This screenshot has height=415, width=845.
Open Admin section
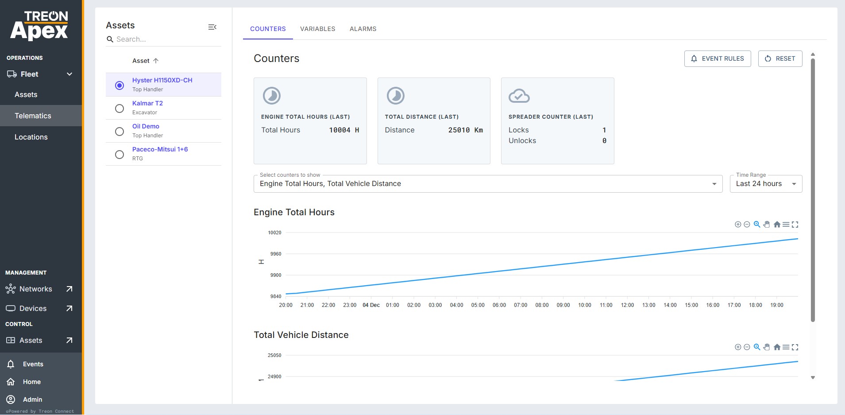(32, 399)
